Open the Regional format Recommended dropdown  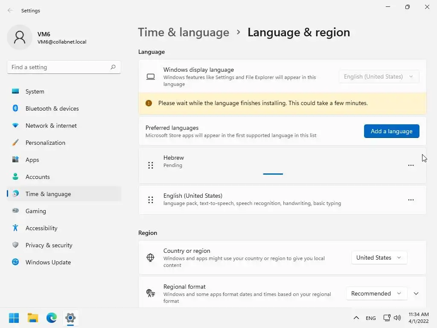click(376, 293)
